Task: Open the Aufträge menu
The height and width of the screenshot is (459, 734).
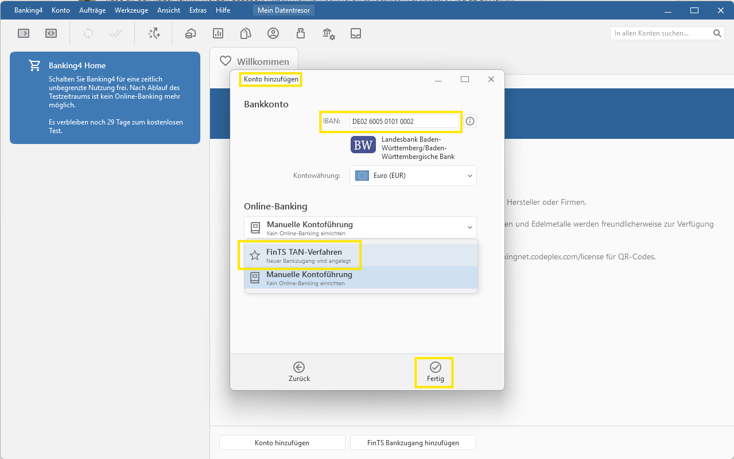Action: point(91,10)
